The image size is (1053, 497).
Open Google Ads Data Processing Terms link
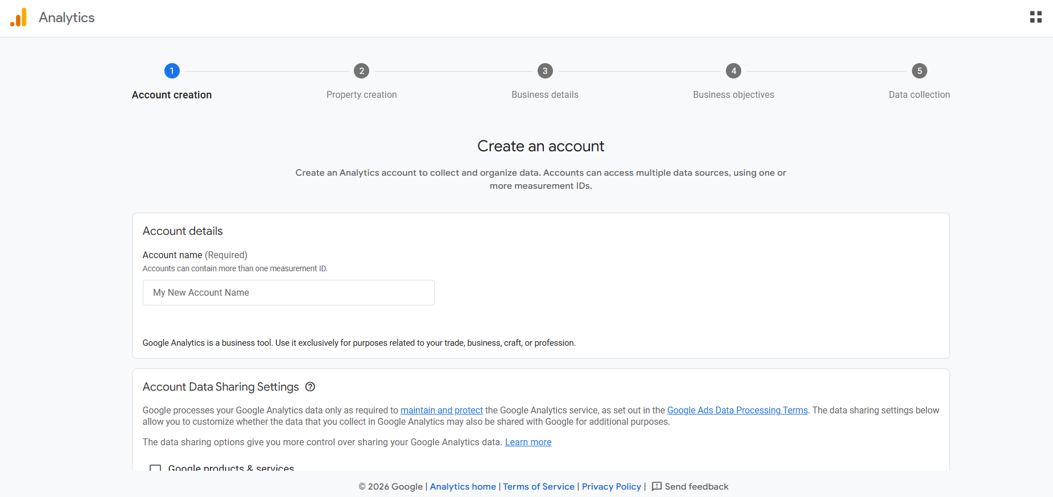click(737, 410)
